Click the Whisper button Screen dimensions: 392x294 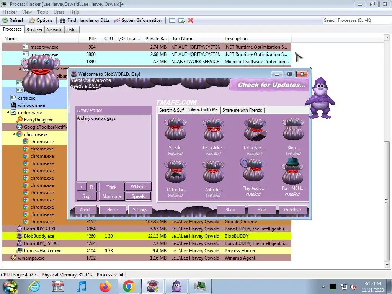coord(138,187)
